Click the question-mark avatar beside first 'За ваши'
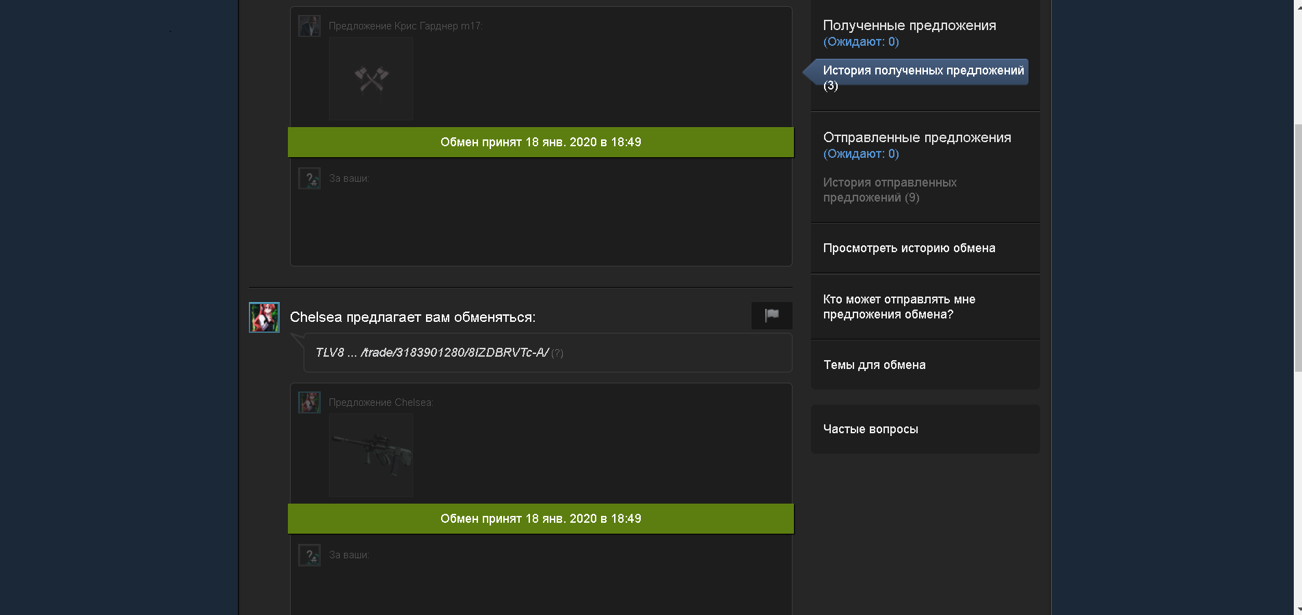The width and height of the screenshot is (1302, 615). tap(309, 178)
